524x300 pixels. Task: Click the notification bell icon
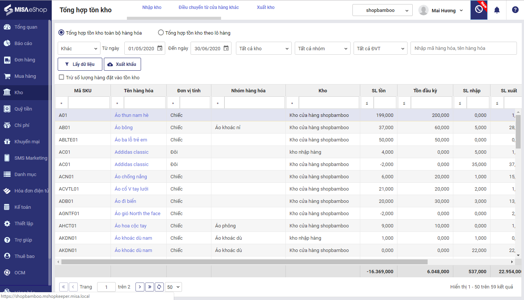point(496,10)
